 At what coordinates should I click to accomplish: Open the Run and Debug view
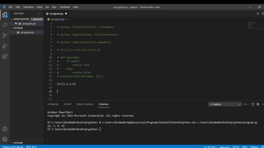point(5,46)
